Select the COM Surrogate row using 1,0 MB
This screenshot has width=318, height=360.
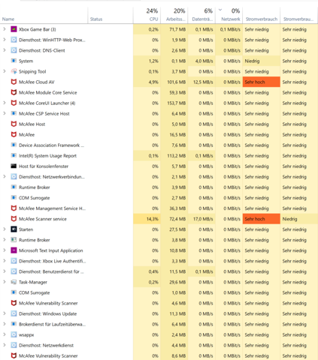tap(159, 292)
